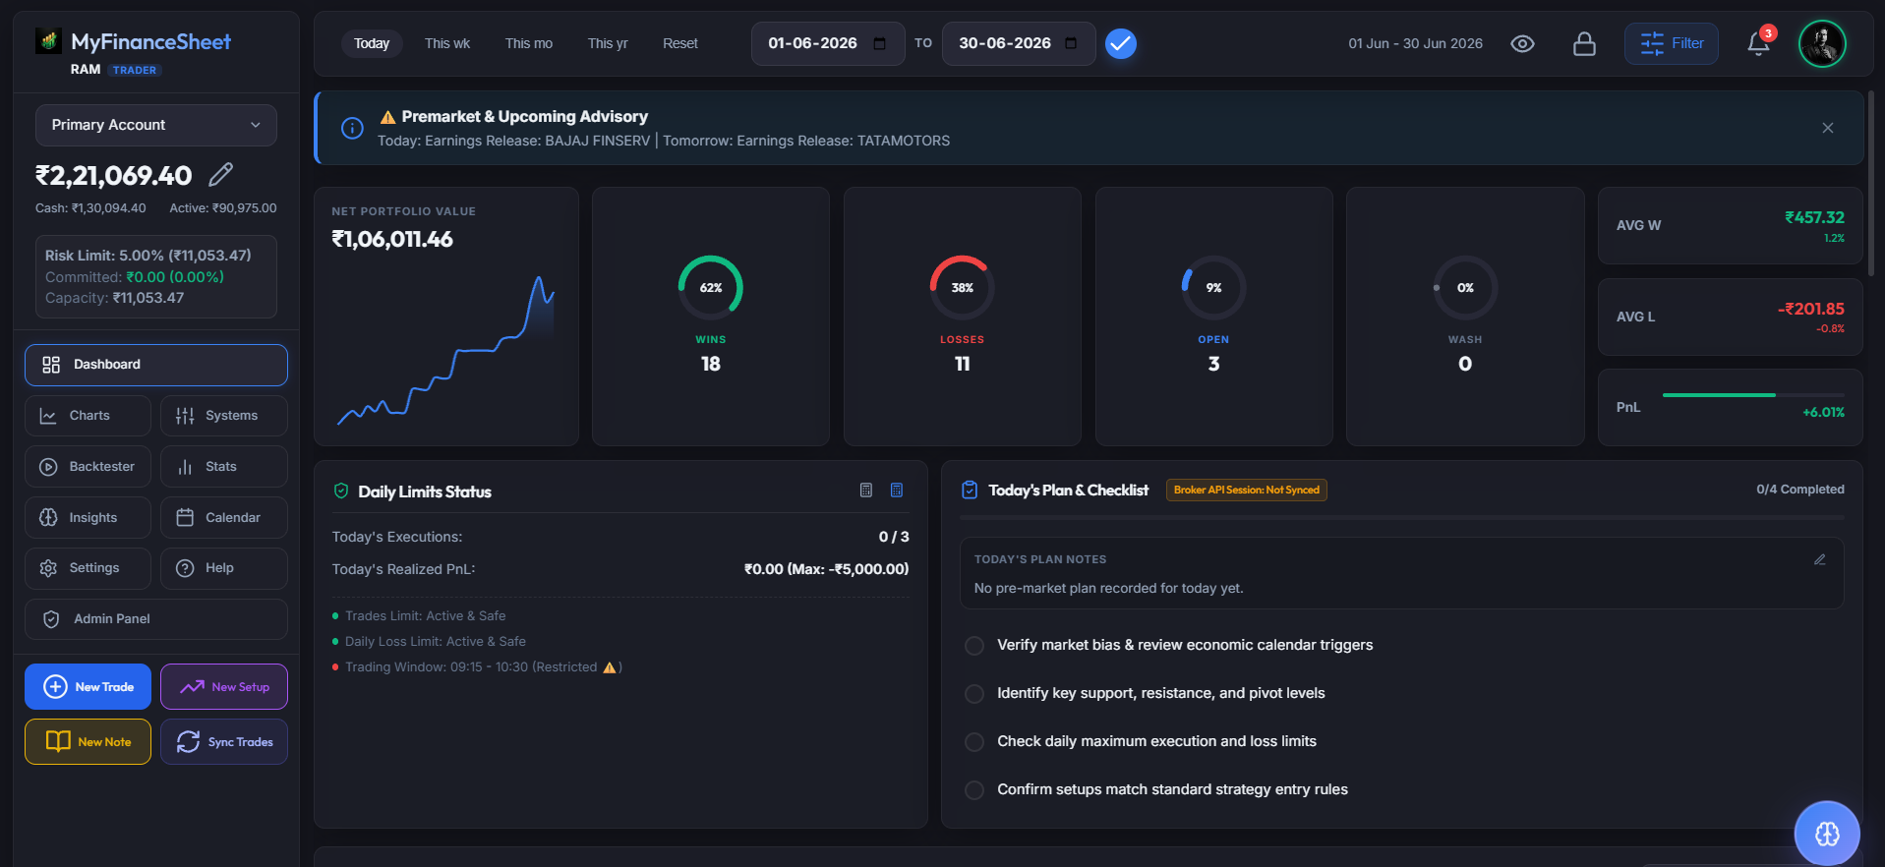Click '0/4 Completed' text

(x=1800, y=490)
